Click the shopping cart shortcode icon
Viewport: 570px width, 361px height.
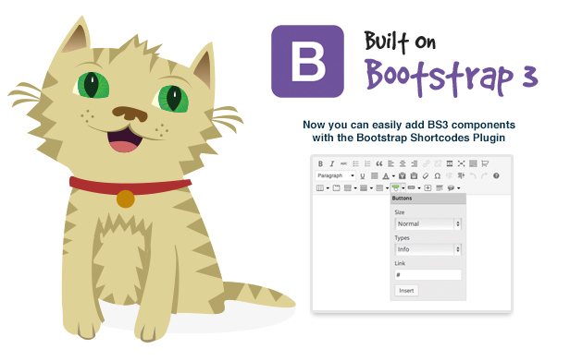click(485, 163)
